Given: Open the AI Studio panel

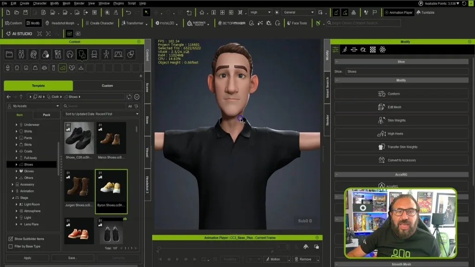Looking at the screenshot, I should click(19, 33).
